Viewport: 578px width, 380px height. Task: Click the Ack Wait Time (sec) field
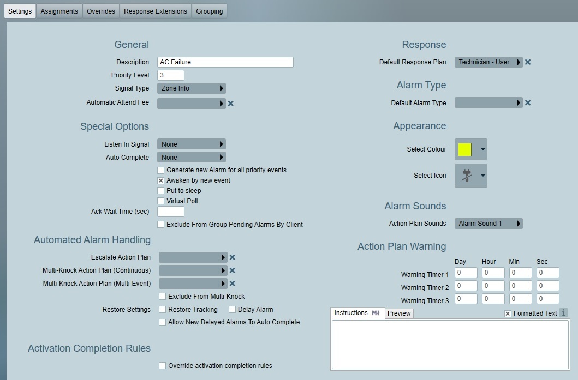click(171, 212)
